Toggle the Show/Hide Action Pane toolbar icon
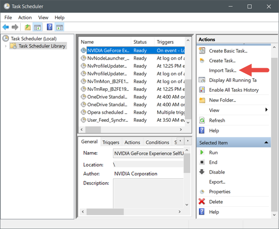279x229 pixels. pos(59,27)
